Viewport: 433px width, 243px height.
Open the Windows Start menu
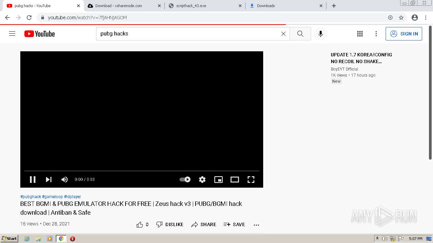(x=9, y=239)
